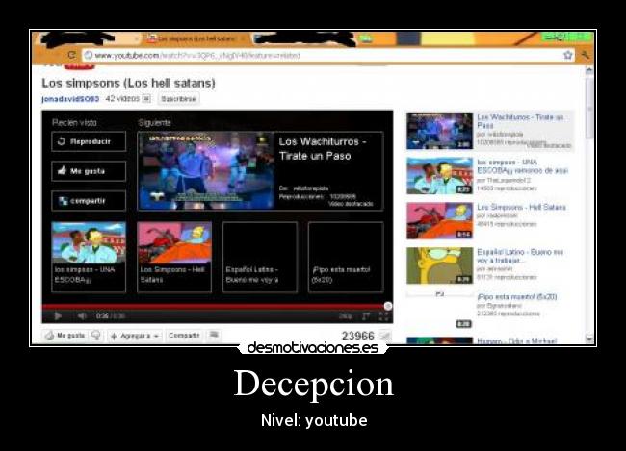Open the Español Latino Homer sidebar thumbnail
Screen dimensions: 626x451
(x=439, y=265)
